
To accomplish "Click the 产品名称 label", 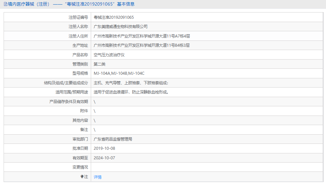I will click(x=80, y=55).
